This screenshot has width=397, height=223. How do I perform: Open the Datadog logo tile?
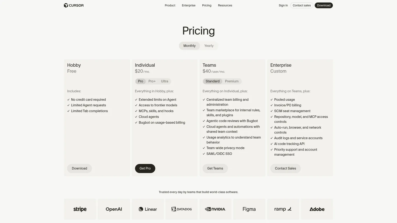[181, 209]
